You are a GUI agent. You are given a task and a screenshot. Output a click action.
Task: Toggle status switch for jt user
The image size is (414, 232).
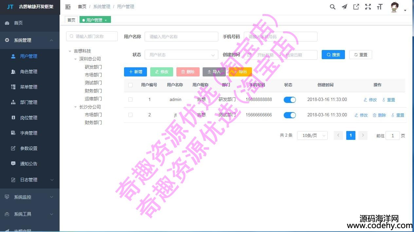[290, 115]
